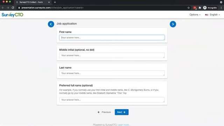Click the 'Preferred full name (optional)' label
The width and height of the screenshot is (224, 126).
(x=76, y=85)
